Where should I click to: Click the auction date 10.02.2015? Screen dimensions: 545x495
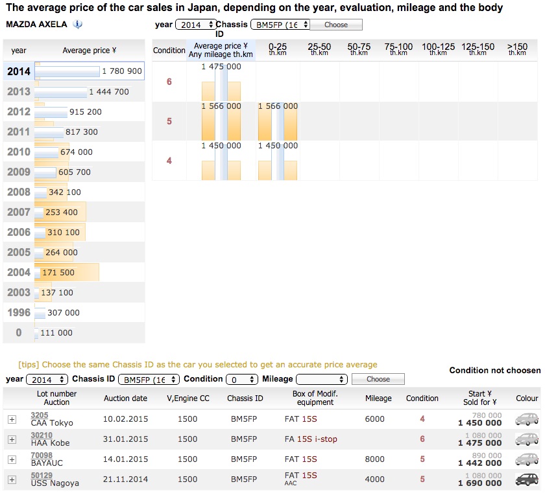pos(125,419)
